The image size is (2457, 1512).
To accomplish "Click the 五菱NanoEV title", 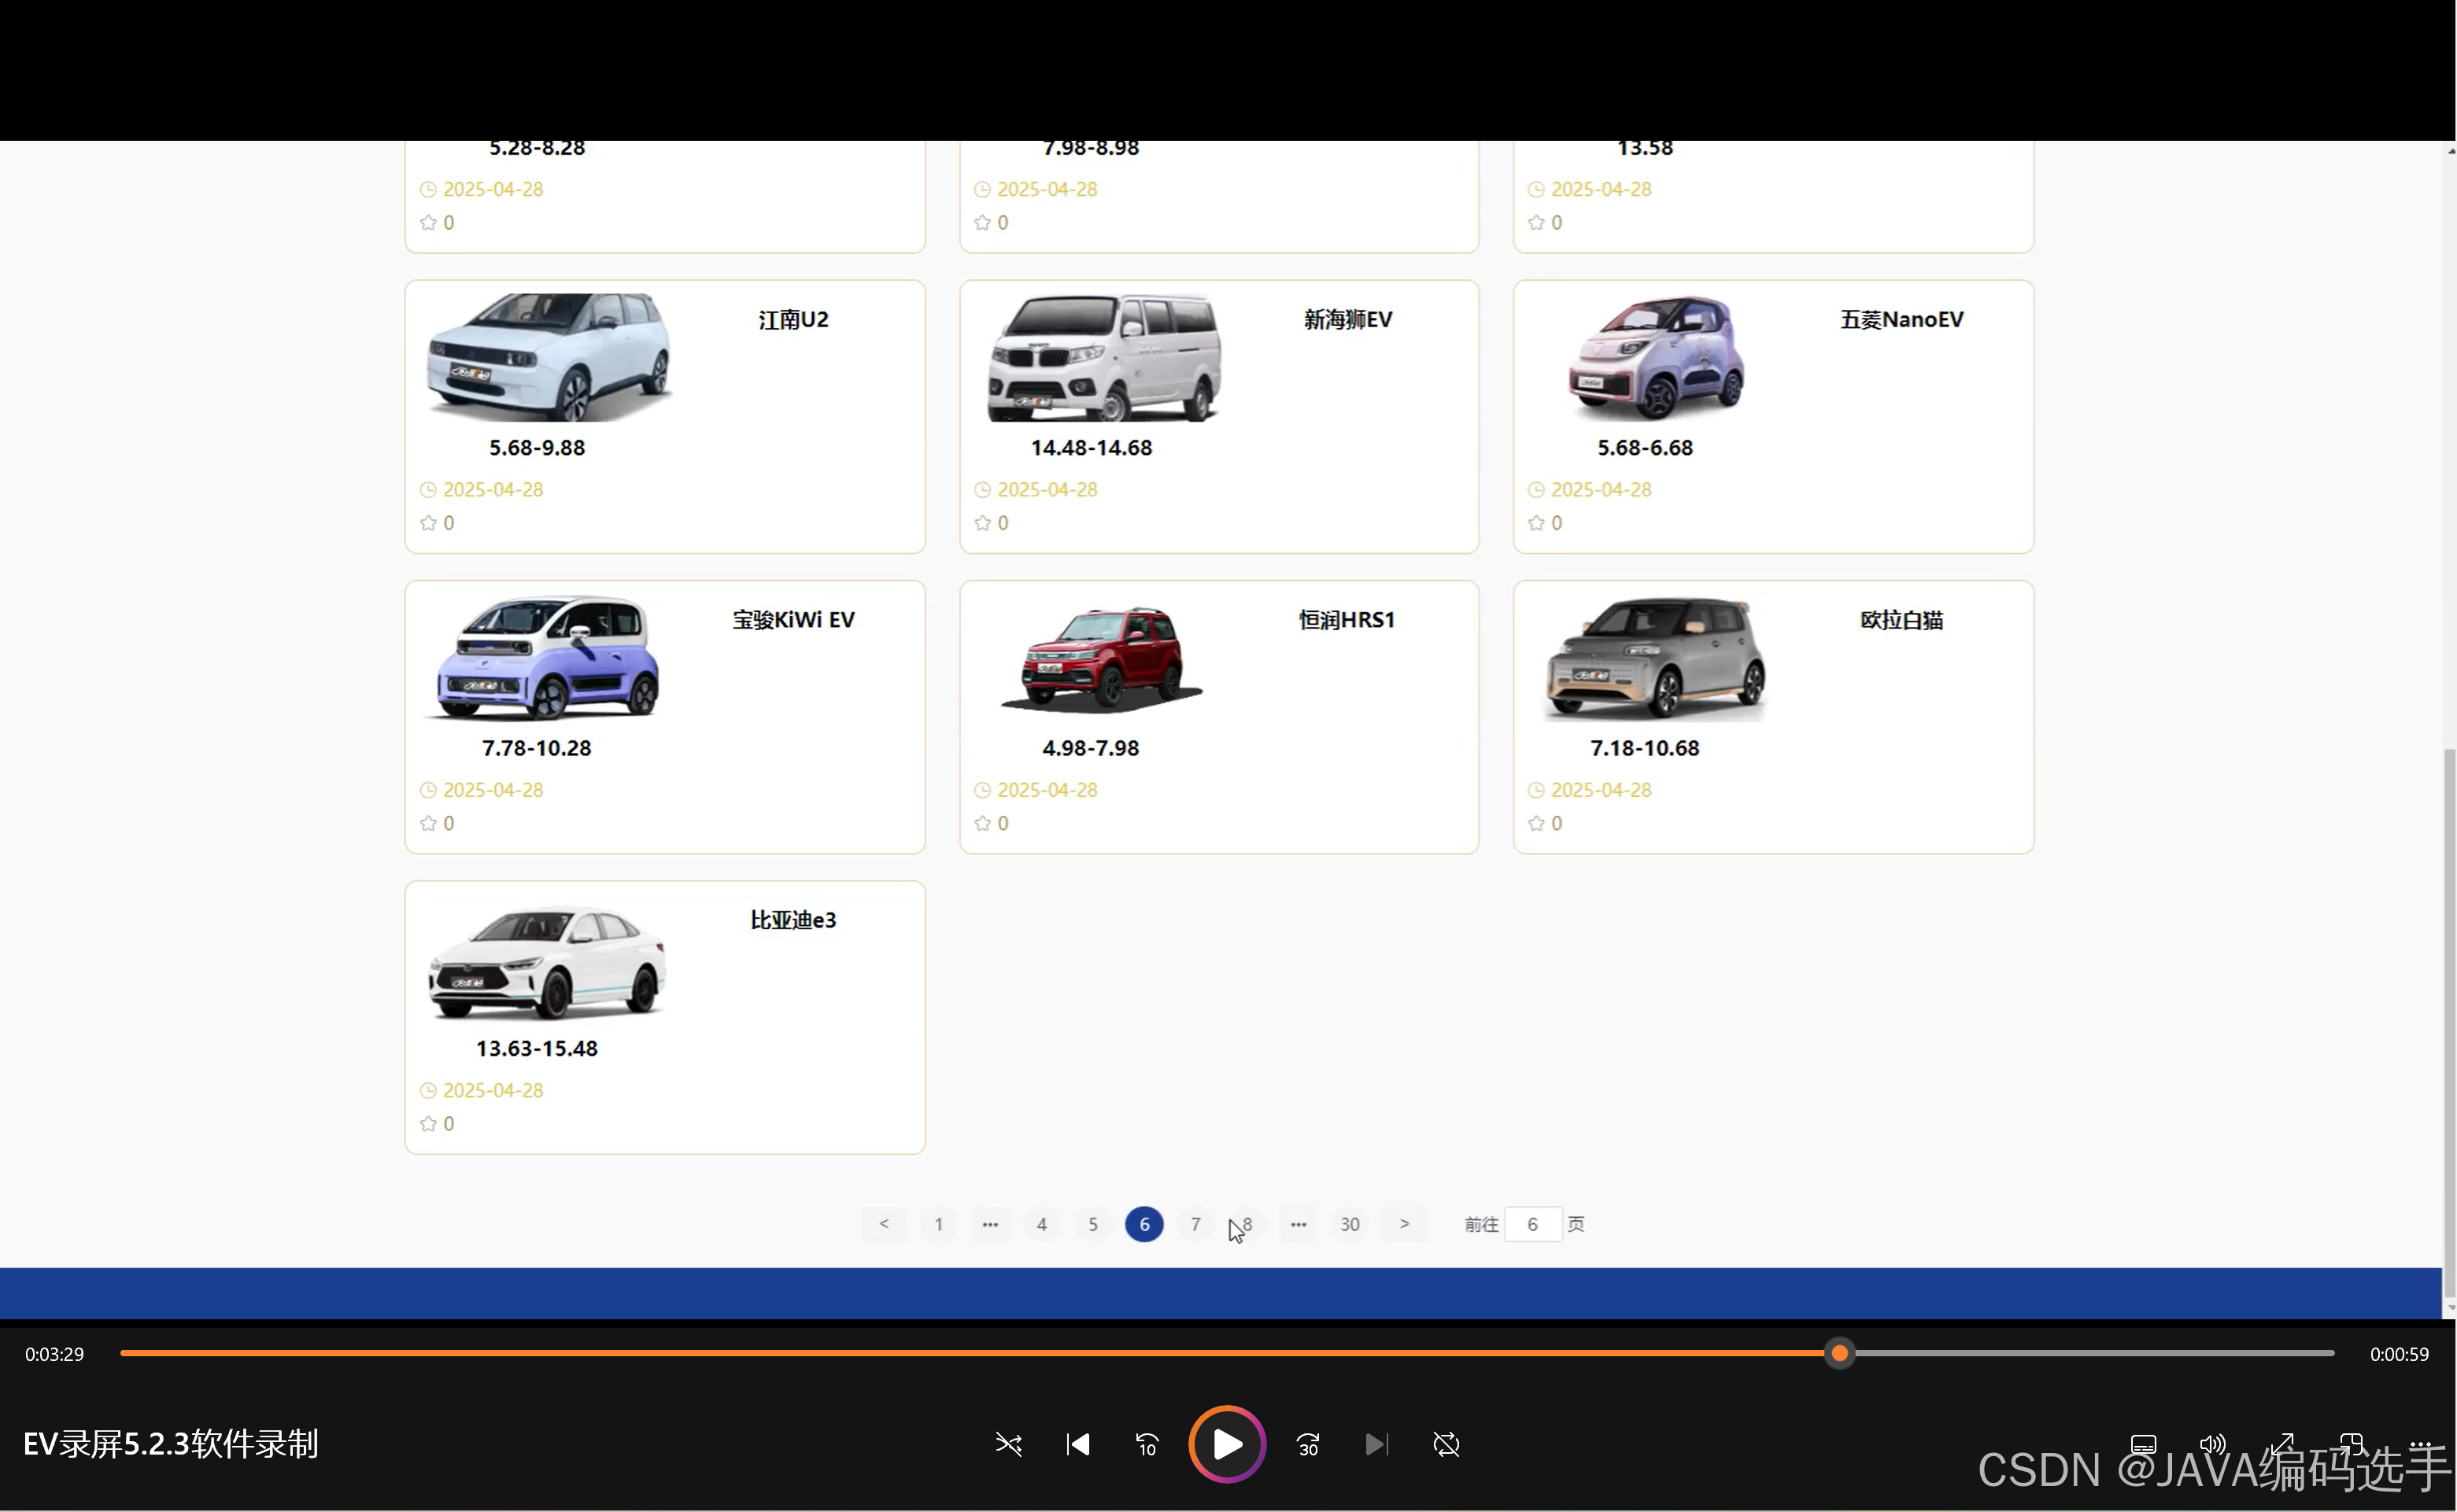I will point(1901,320).
